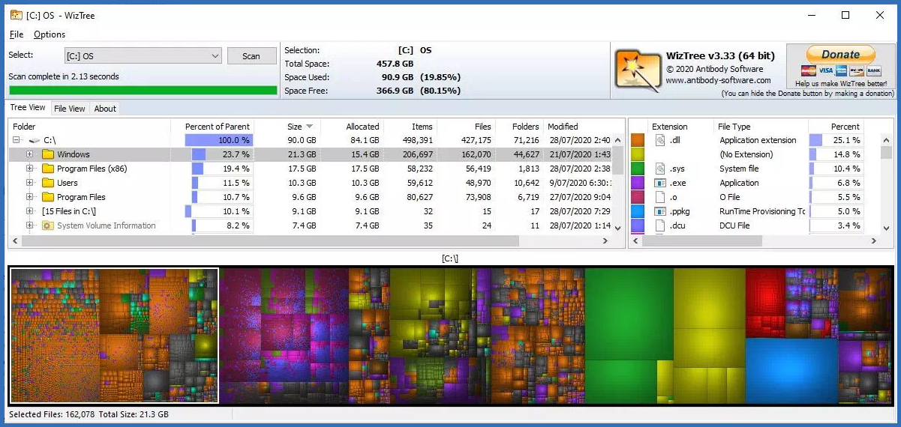
Task: Click the purple .exe color swatch
Action: [638, 183]
